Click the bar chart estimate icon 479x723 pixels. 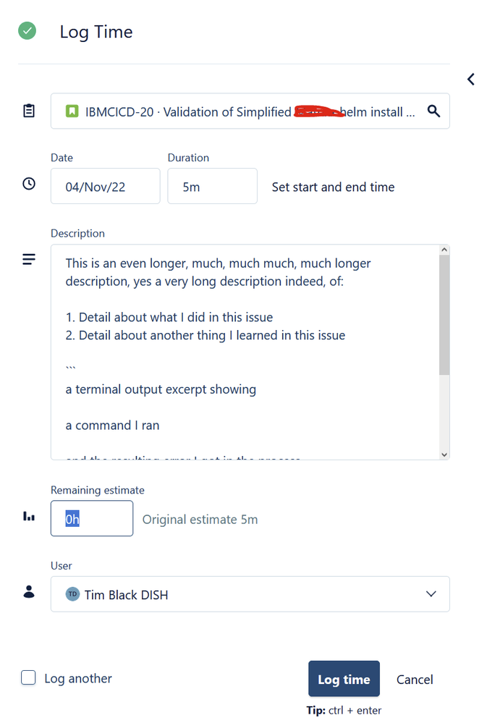(x=29, y=516)
